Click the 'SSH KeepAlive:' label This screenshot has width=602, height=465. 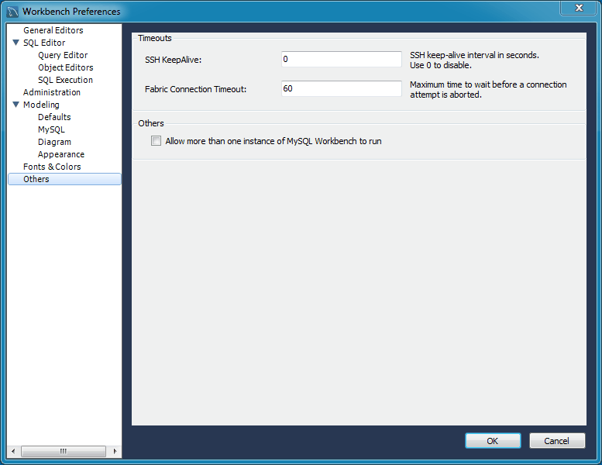pos(173,60)
